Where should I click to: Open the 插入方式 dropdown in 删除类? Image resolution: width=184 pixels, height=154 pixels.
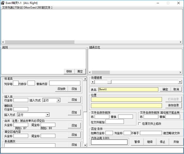coord(47,115)
